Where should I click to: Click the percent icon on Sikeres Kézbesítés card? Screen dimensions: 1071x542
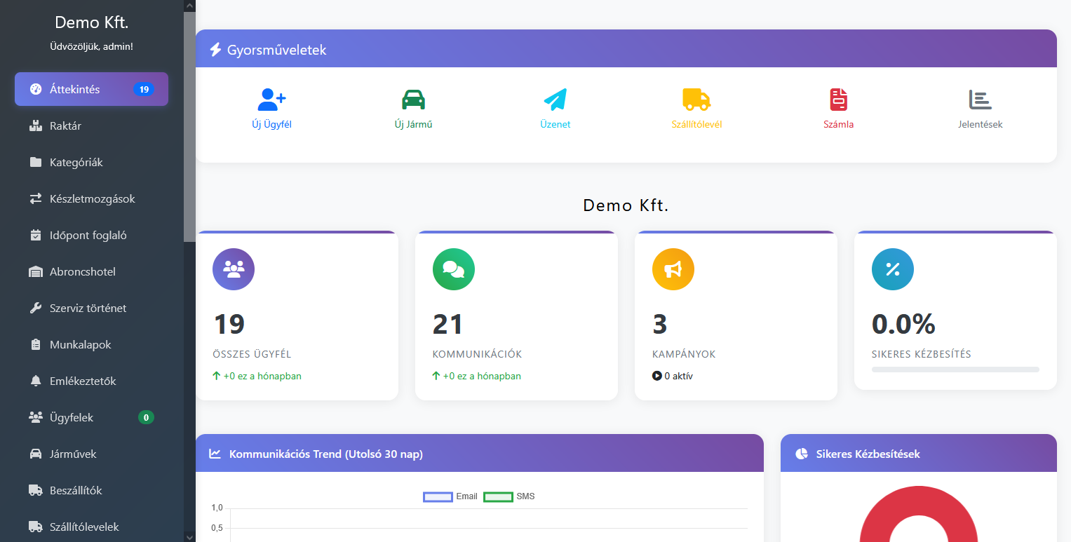892,269
